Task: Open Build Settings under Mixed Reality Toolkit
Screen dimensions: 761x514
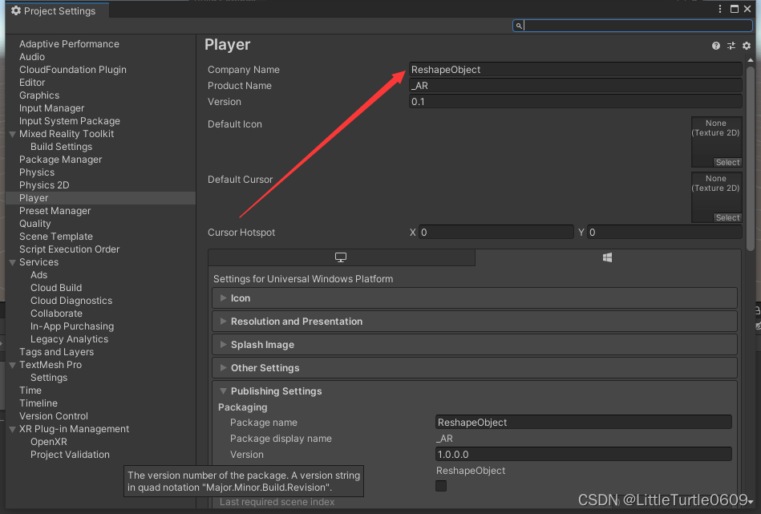Action: click(x=61, y=147)
